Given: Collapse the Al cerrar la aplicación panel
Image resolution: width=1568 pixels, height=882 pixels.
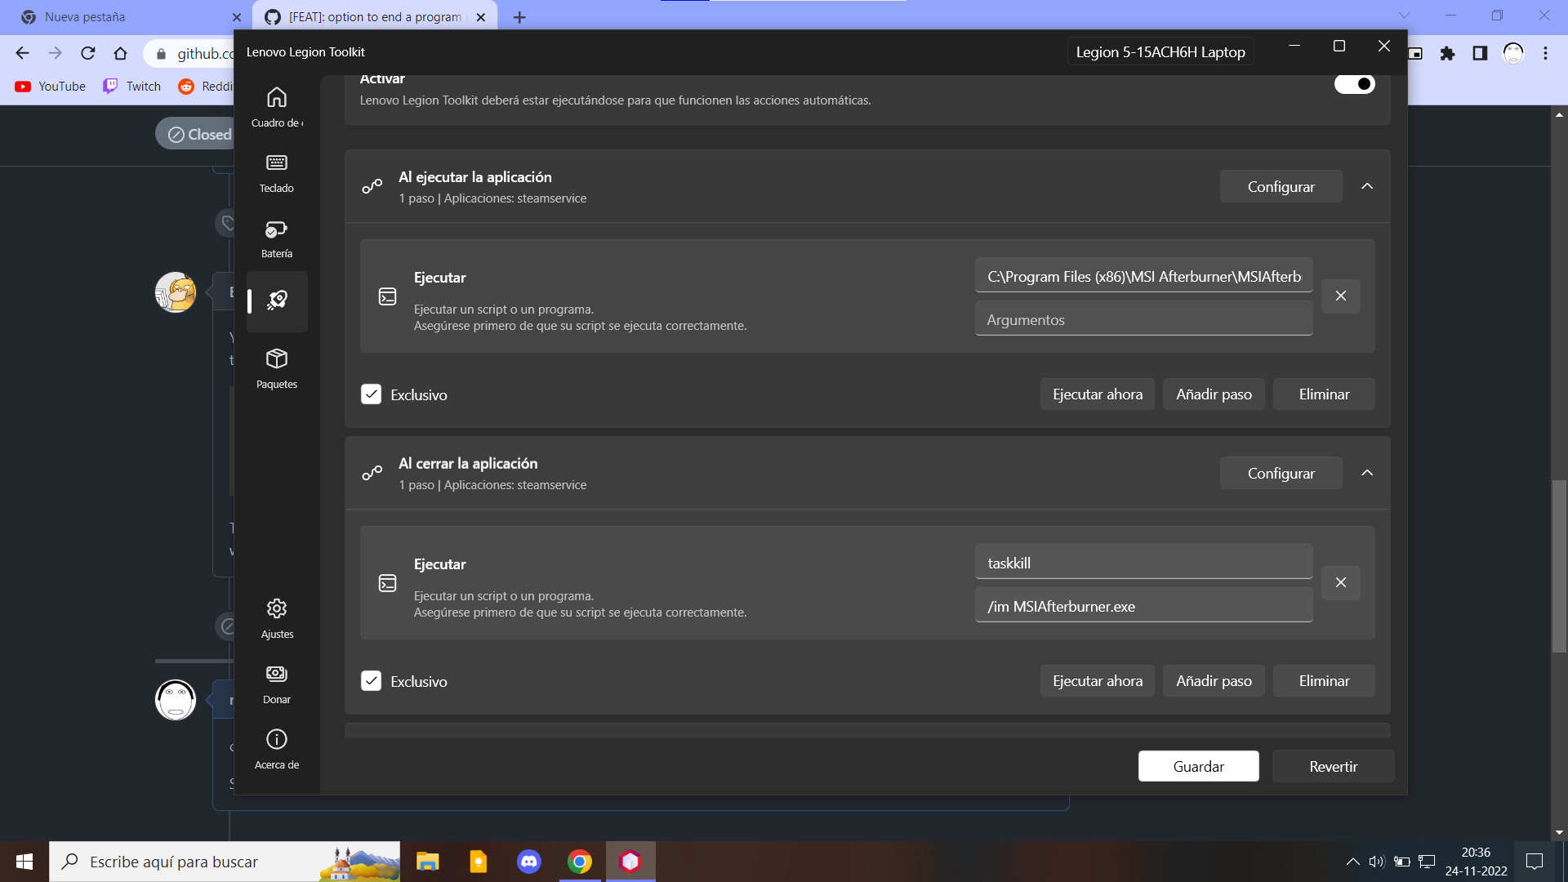Looking at the screenshot, I should click(x=1368, y=473).
